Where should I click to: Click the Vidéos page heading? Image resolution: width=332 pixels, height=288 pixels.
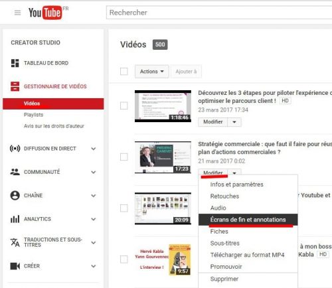click(x=133, y=44)
